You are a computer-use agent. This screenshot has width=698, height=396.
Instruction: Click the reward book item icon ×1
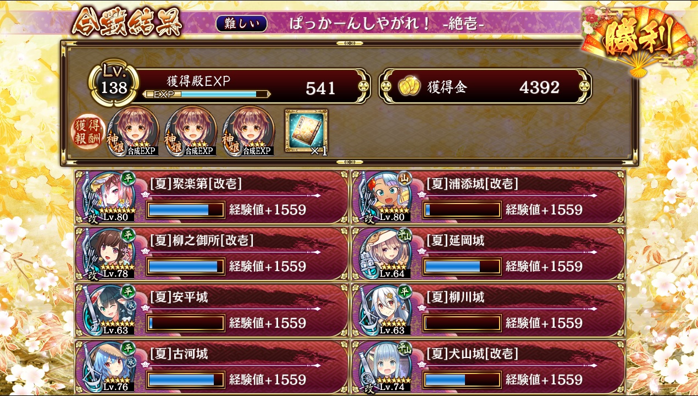(x=306, y=131)
